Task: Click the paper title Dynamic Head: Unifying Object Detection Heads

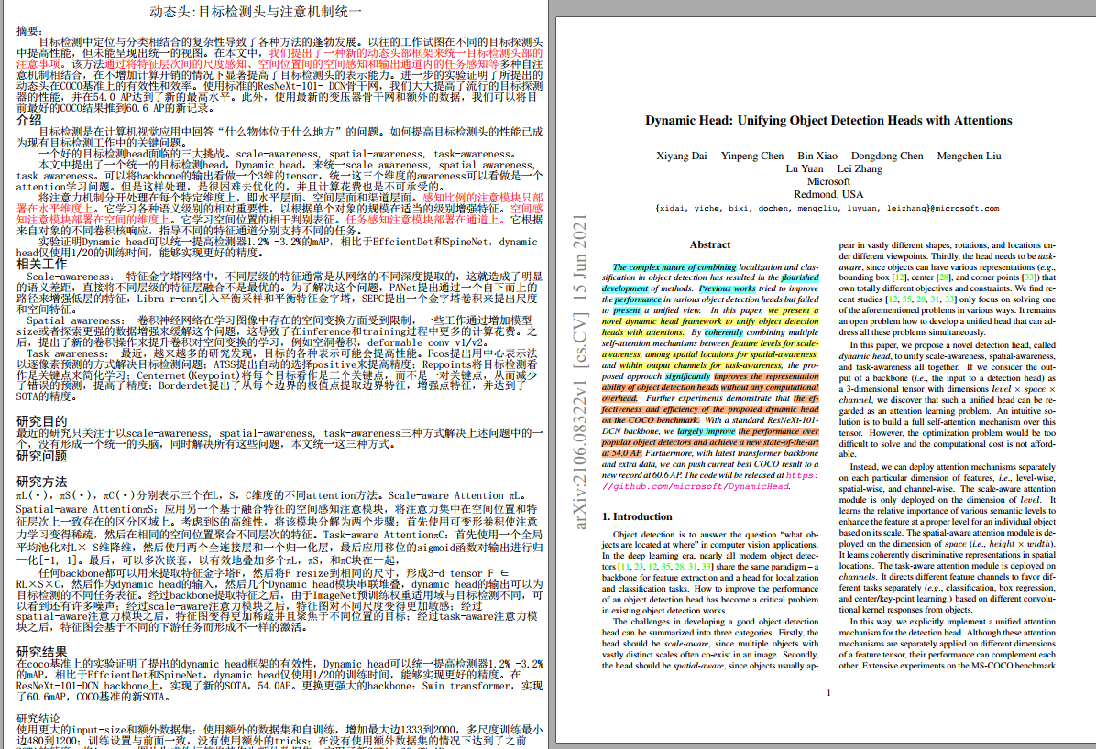Action: point(828,120)
